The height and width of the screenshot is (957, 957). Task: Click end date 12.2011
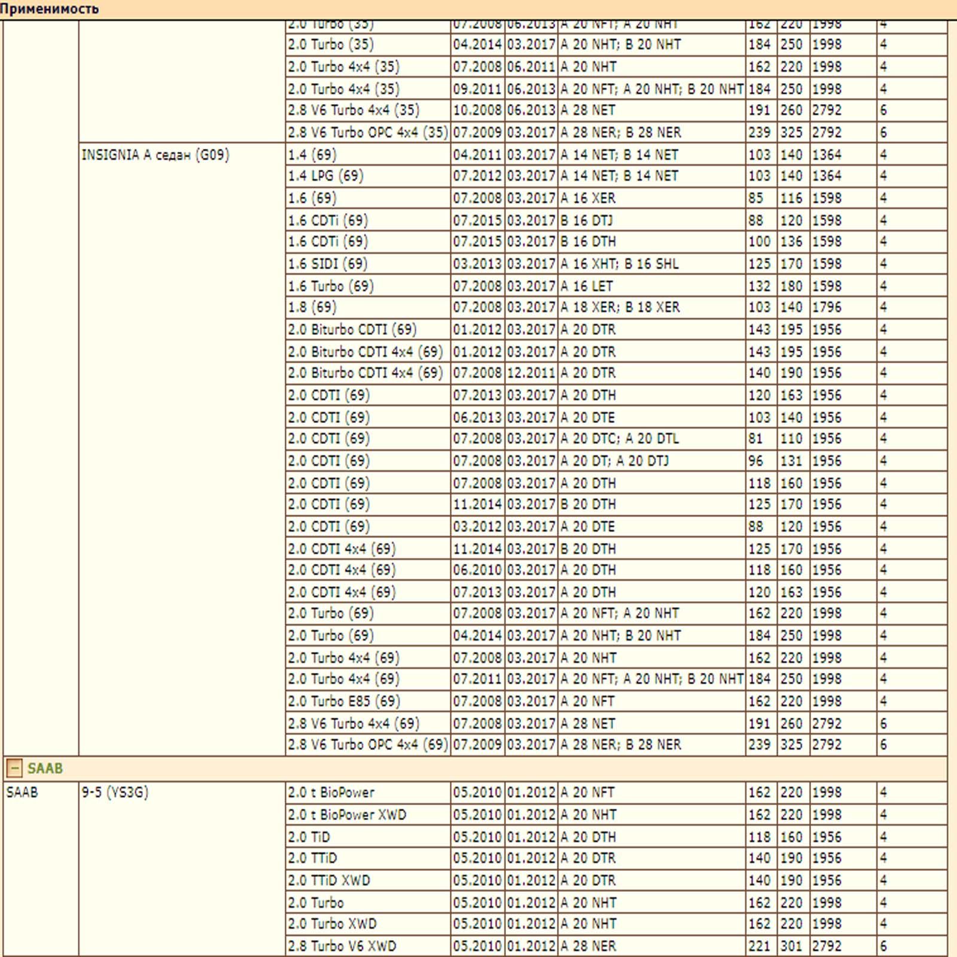coord(532,373)
